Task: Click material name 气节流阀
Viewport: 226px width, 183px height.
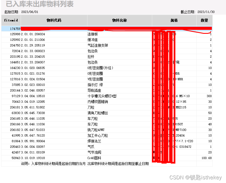Action: coord(94,152)
